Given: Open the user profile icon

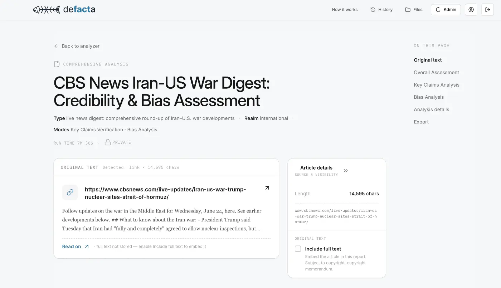Looking at the screenshot, I should (471, 10).
